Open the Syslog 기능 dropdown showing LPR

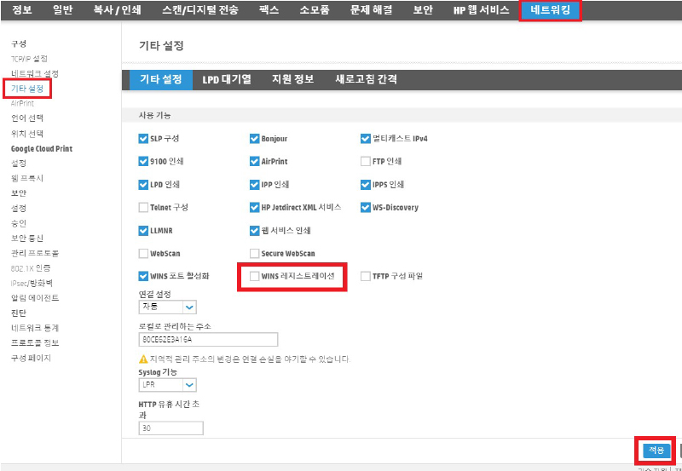(167, 385)
